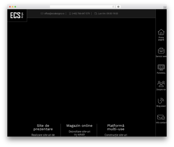Open the Magazin online heading
This screenshot has height=147, width=174.
79,125
